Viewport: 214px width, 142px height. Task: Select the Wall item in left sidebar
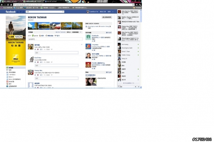(16, 68)
